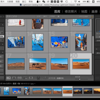Select grid photo 17 empty desert dunes
Image resolution: width=100 pixels, height=100 pixels.
pos(16,64)
